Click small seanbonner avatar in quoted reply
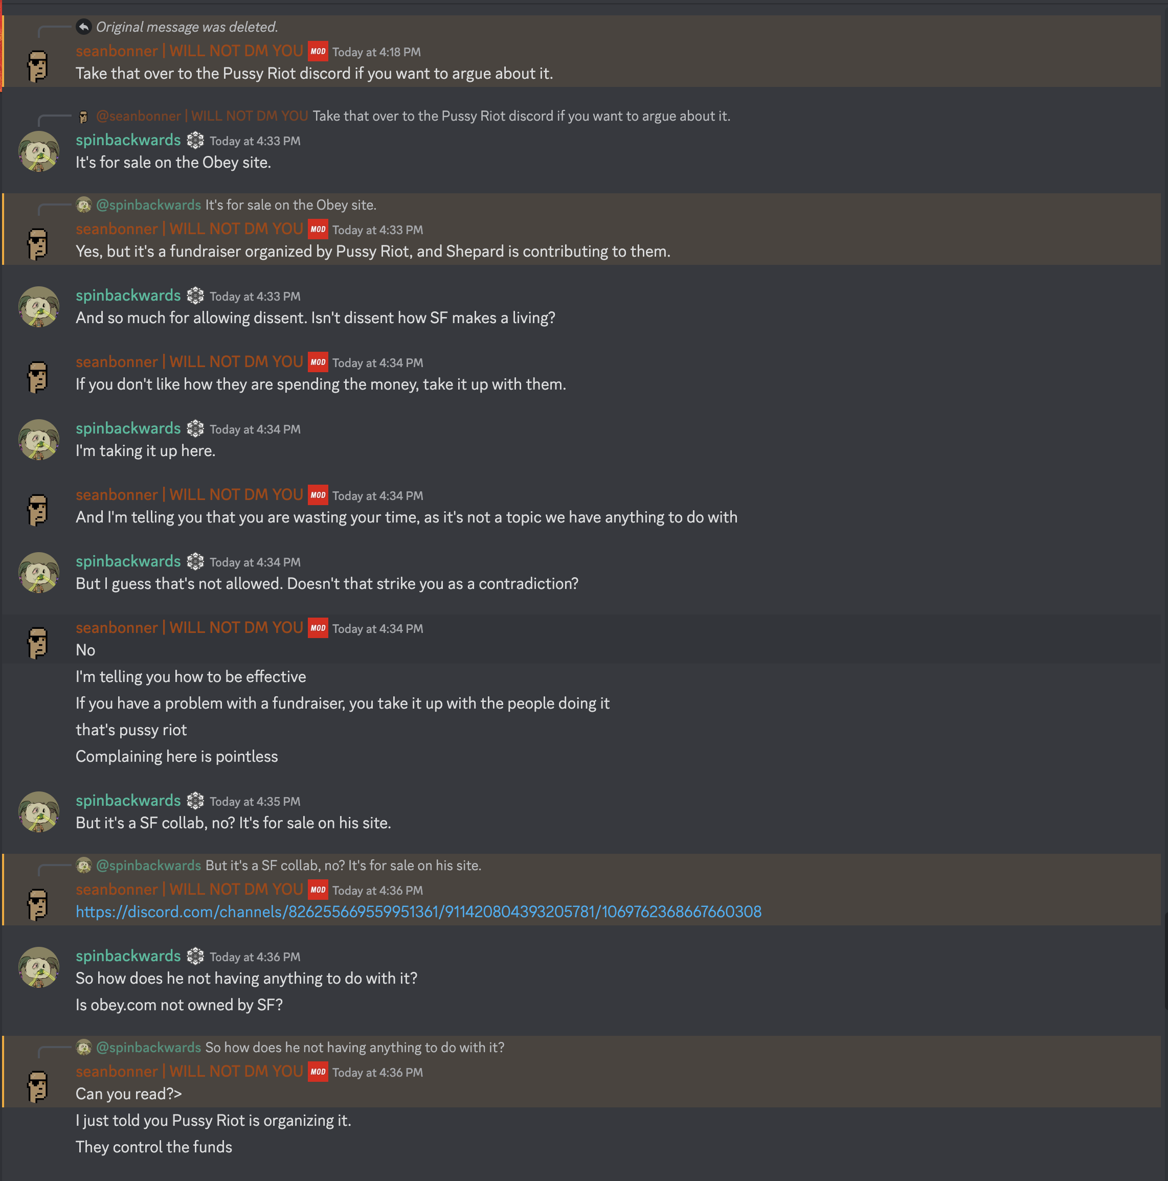This screenshot has width=1168, height=1181. click(84, 116)
